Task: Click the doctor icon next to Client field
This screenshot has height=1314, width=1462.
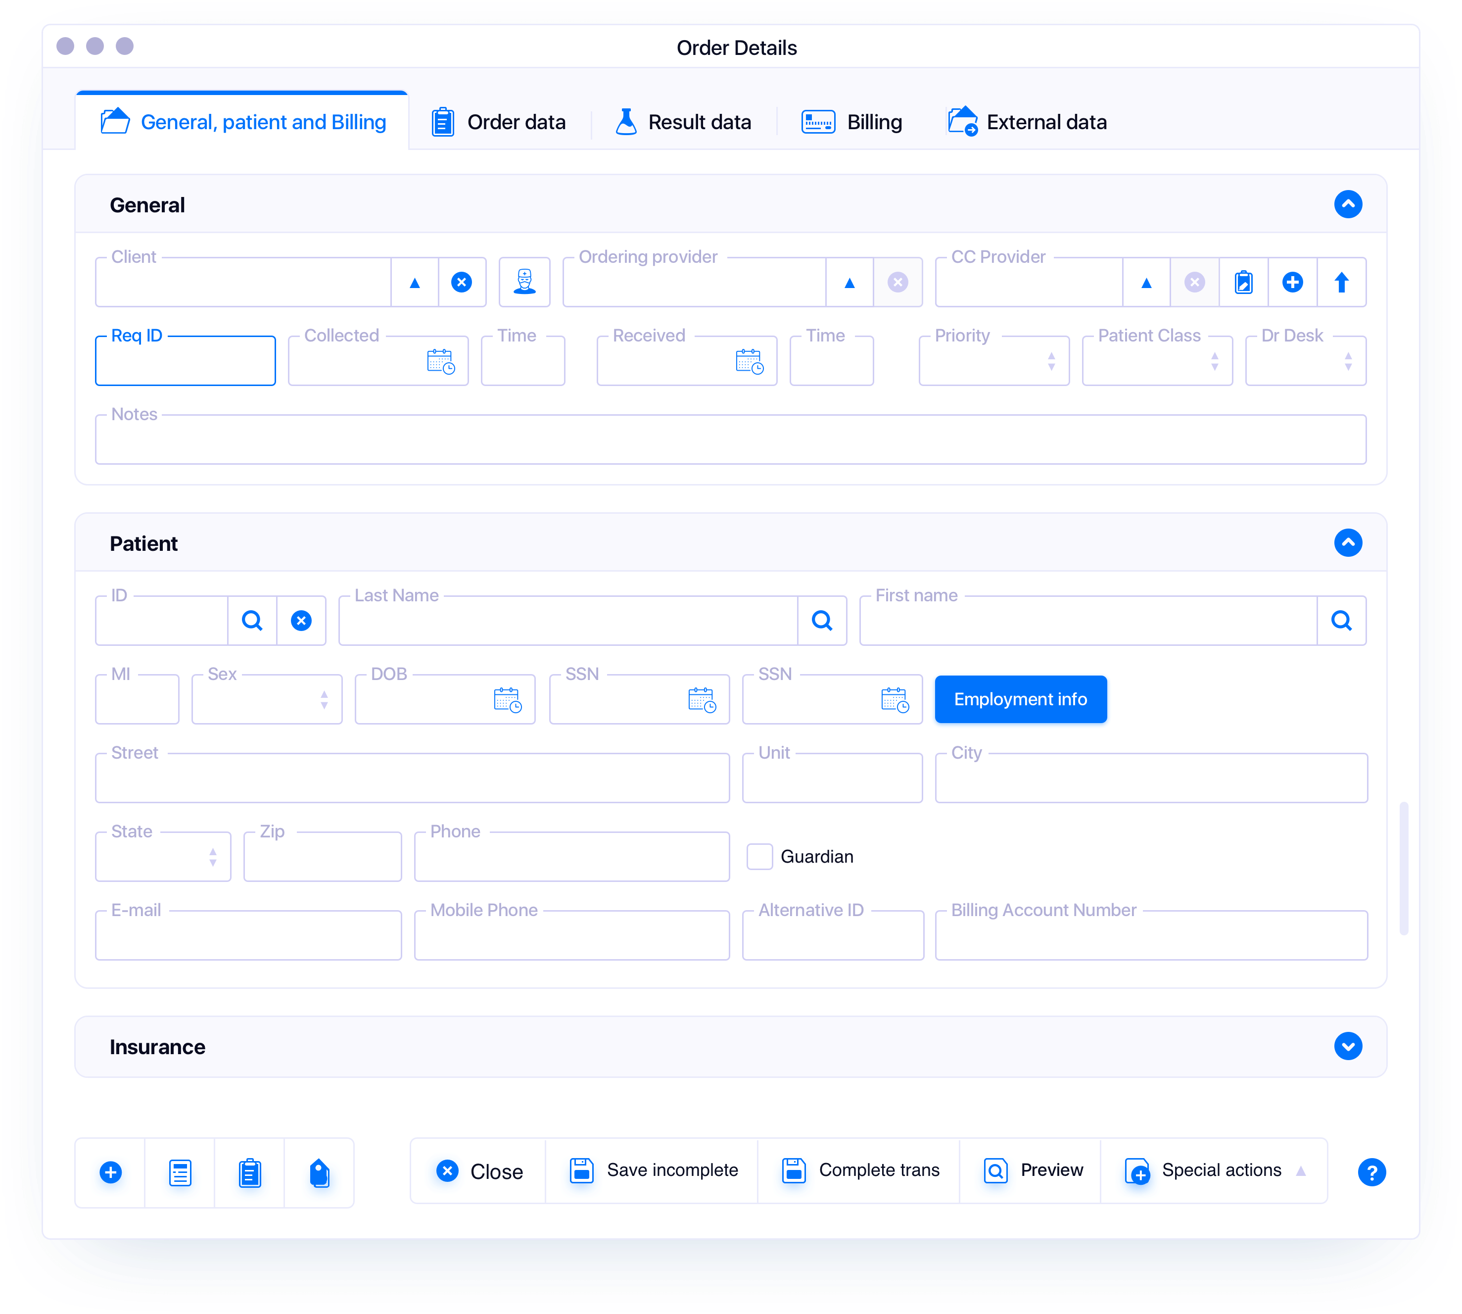Action: (524, 282)
